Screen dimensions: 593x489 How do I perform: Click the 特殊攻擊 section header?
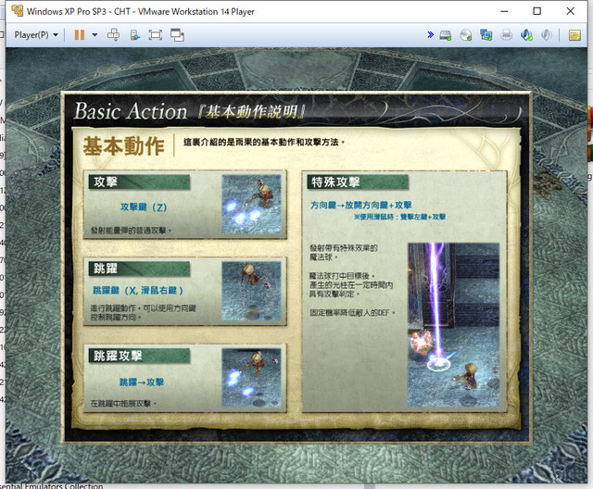[358, 182]
